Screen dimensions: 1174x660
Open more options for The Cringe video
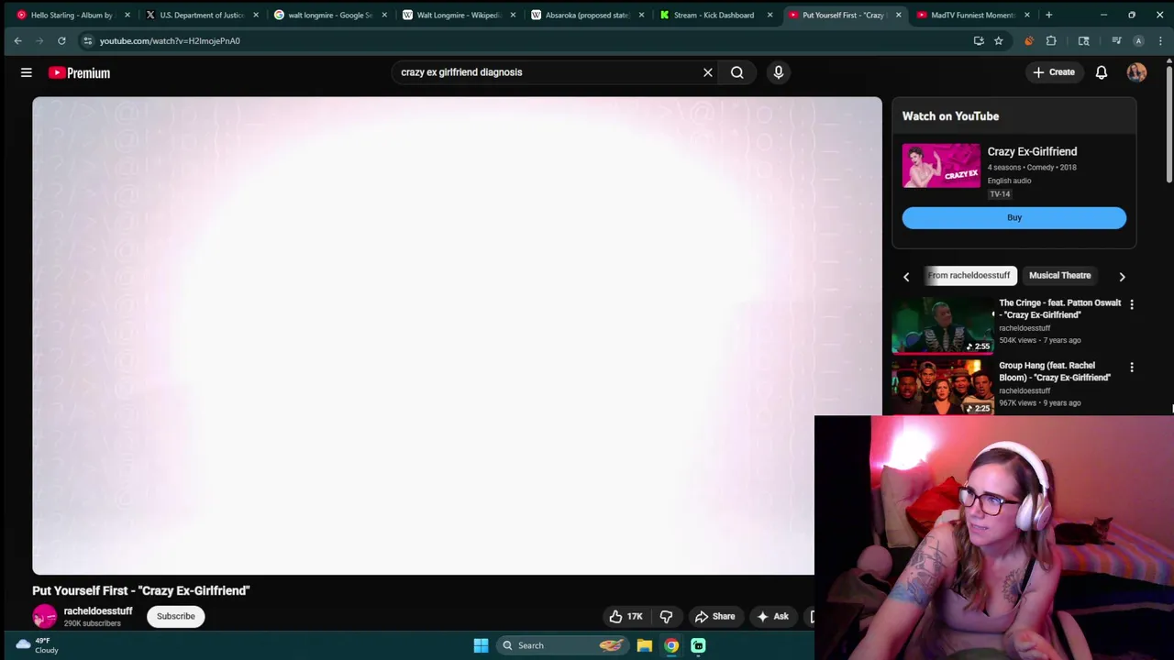point(1132,304)
